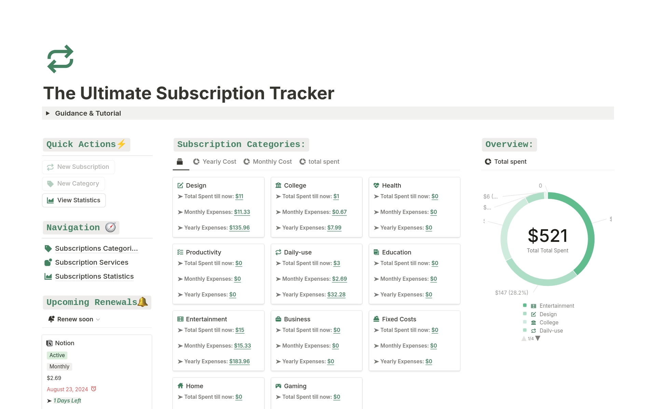
Task: Open the total spent chart tab
Action: [x=319, y=162]
